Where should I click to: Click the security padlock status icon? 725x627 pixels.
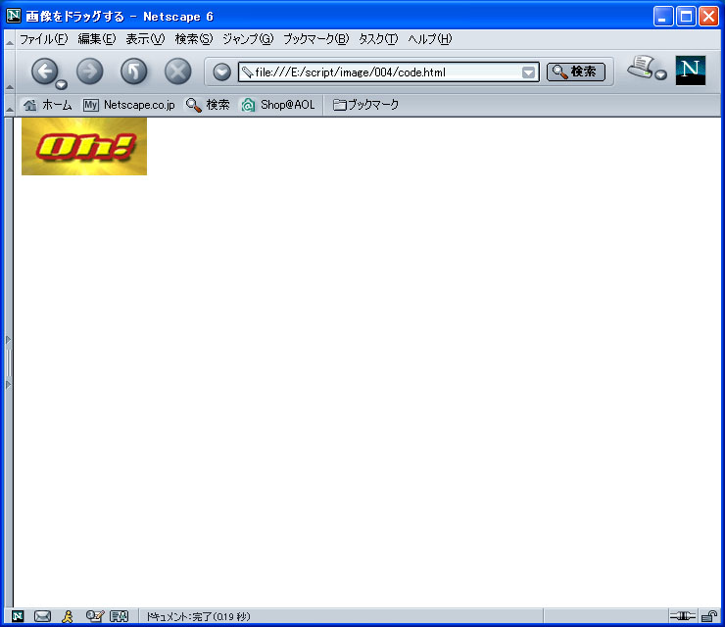pos(708,616)
